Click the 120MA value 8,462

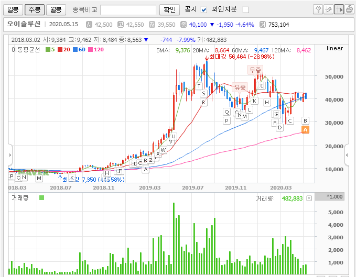[304, 50]
